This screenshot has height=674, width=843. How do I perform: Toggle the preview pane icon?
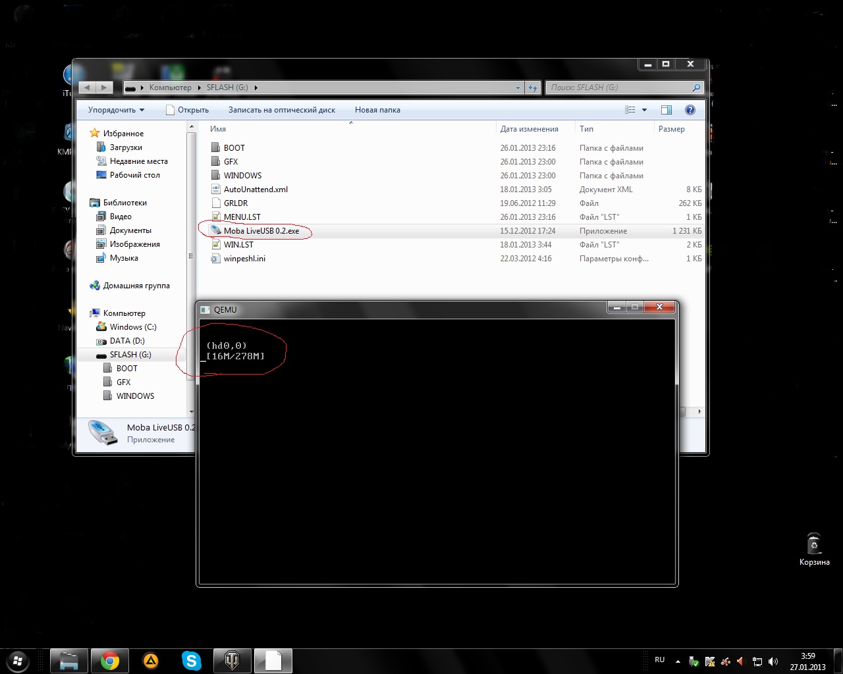click(x=666, y=110)
